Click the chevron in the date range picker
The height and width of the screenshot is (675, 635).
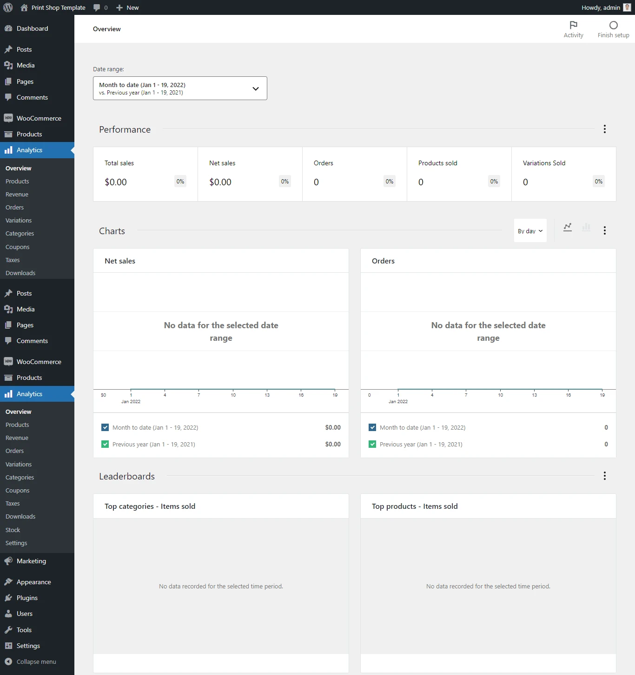(x=256, y=88)
